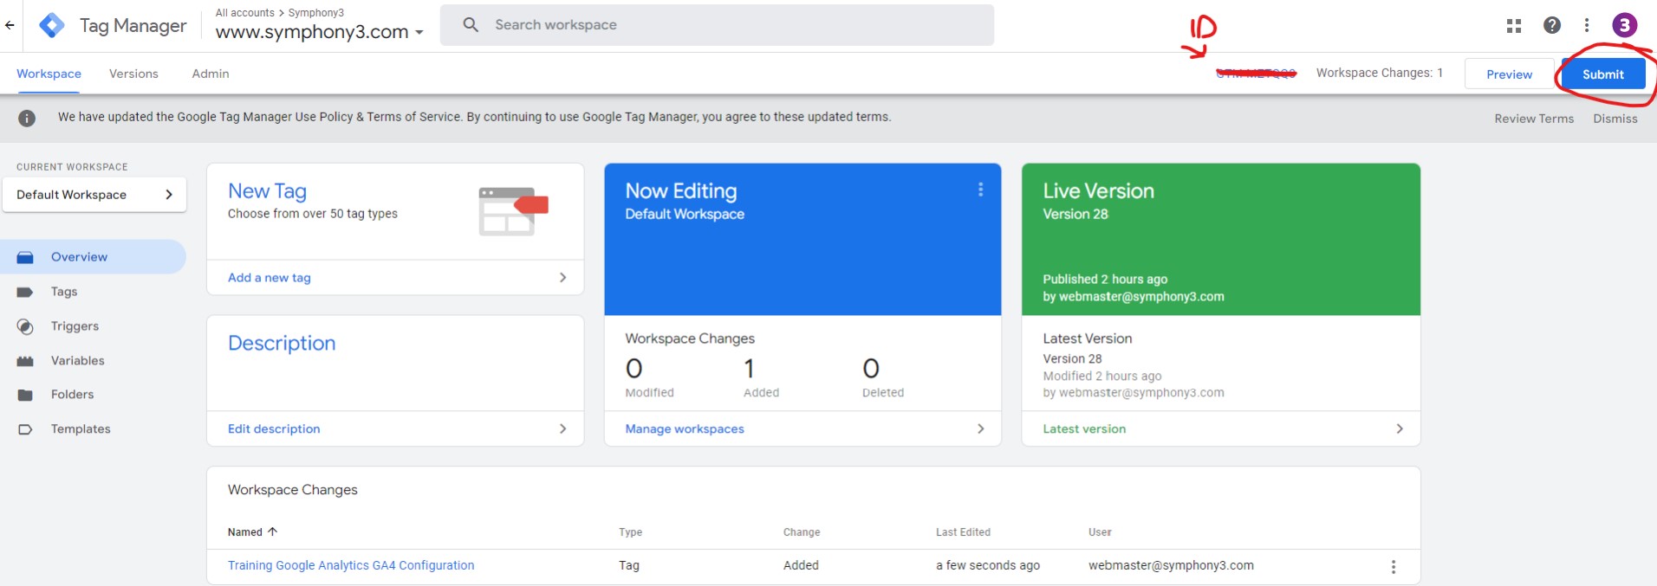The height and width of the screenshot is (586, 1657).
Task: Click the search magnifier icon
Action: click(x=471, y=25)
